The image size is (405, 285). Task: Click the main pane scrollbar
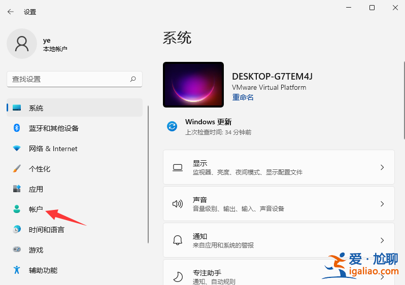tap(404, 100)
